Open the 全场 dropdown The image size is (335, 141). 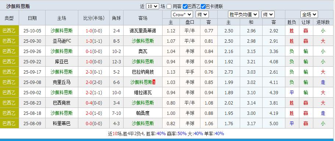pyautogui.click(x=309, y=15)
